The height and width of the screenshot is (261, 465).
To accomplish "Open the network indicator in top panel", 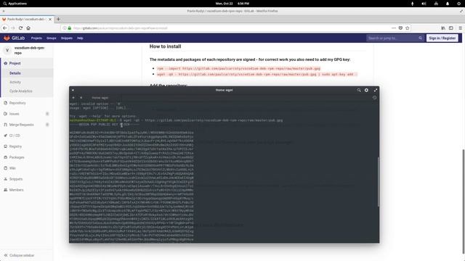I will [436, 4].
